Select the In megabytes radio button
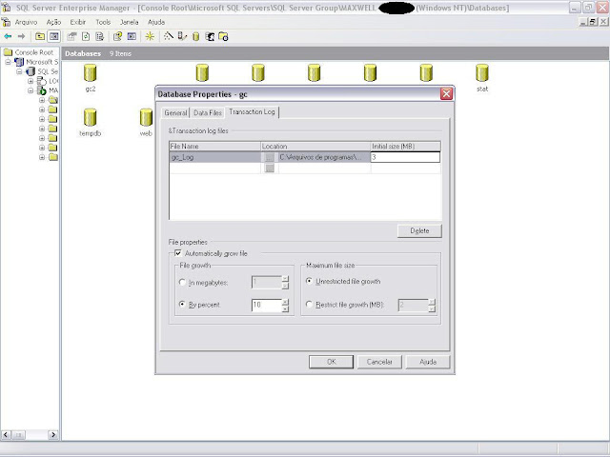610x457 pixels. [182, 283]
